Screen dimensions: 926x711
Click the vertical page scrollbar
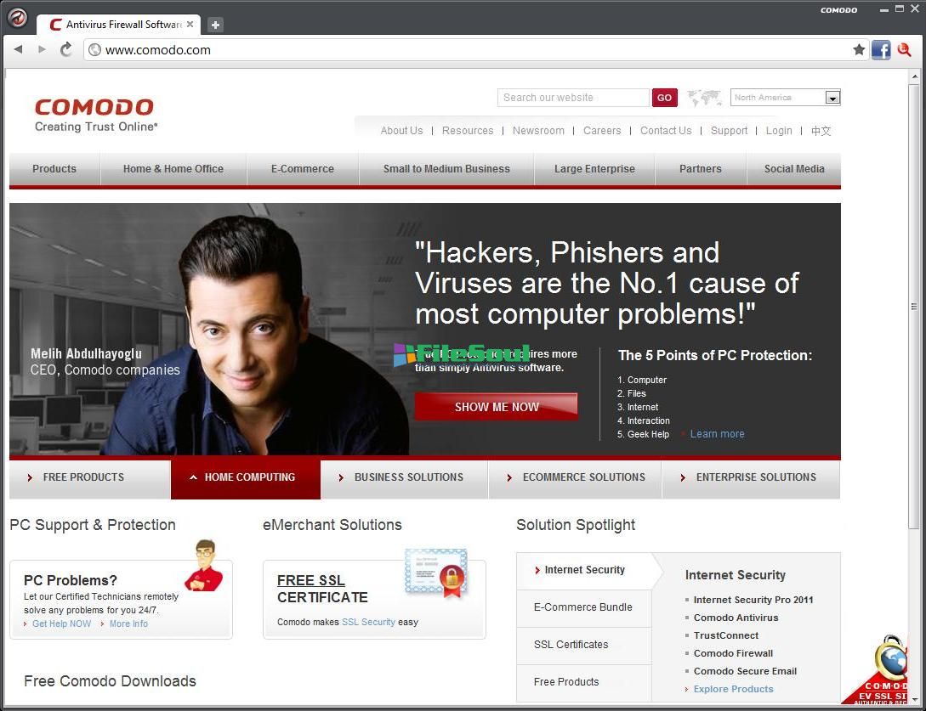point(914,306)
